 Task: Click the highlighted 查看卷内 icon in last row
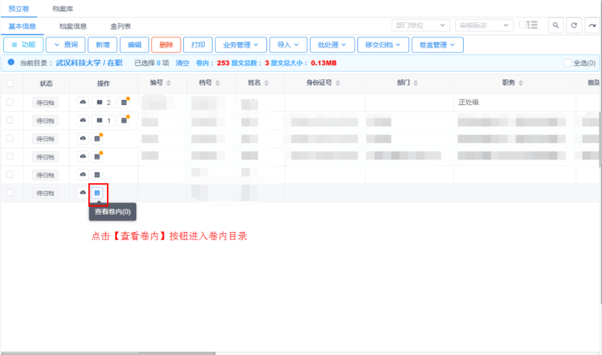tap(97, 193)
